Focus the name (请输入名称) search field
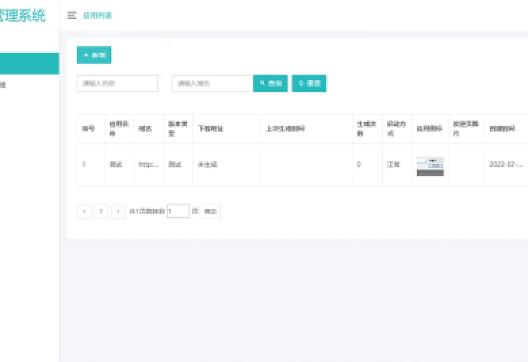The width and height of the screenshot is (528, 362). click(117, 84)
